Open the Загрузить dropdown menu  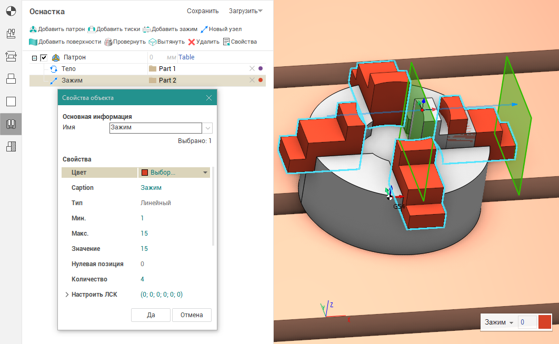[x=246, y=11]
